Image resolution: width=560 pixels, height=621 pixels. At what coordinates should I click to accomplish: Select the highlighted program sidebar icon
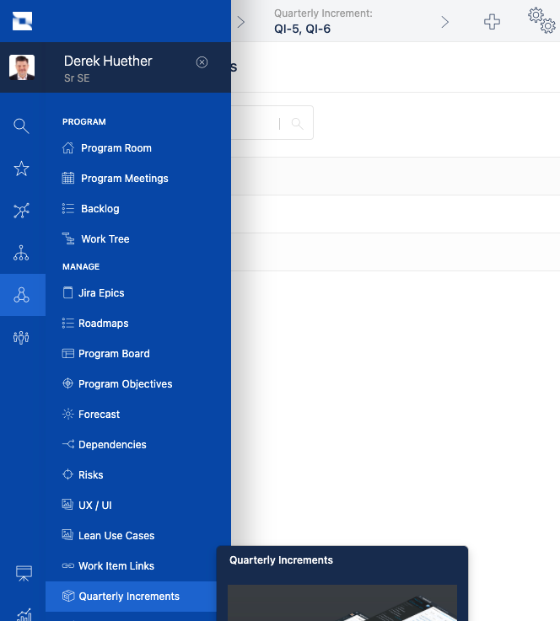(23, 295)
